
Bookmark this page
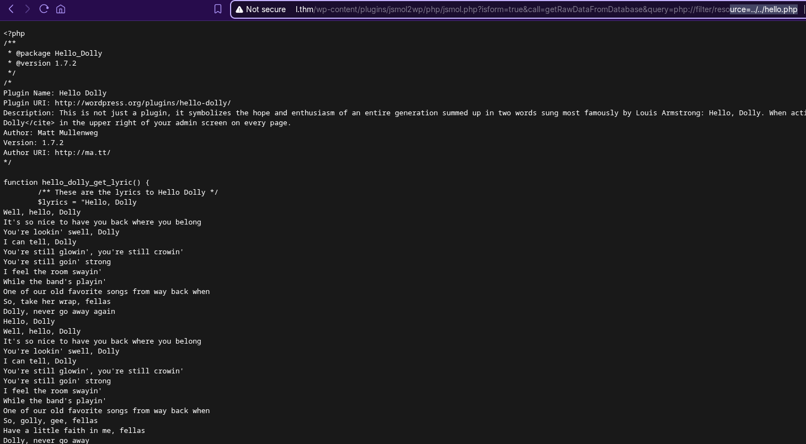pyautogui.click(x=218, y=9)
